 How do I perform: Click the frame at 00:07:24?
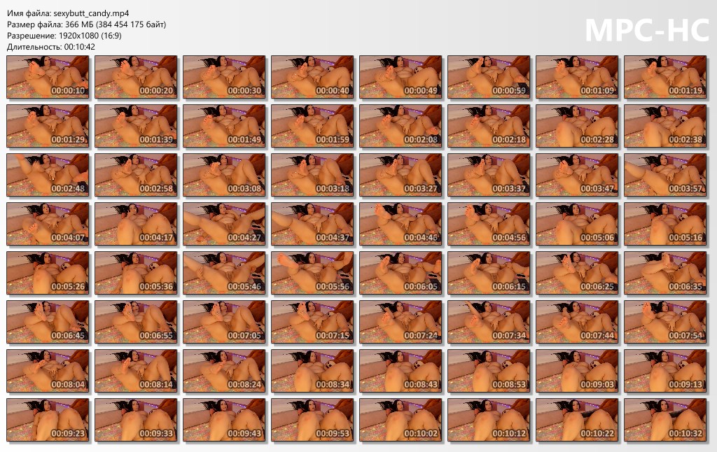[x=400, y=322]
